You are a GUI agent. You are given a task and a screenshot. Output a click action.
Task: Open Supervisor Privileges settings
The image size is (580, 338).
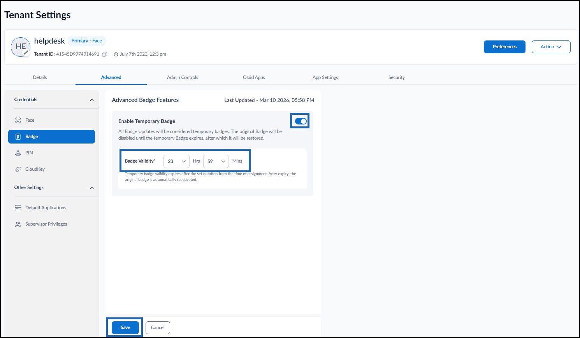(x=51, y=224)
